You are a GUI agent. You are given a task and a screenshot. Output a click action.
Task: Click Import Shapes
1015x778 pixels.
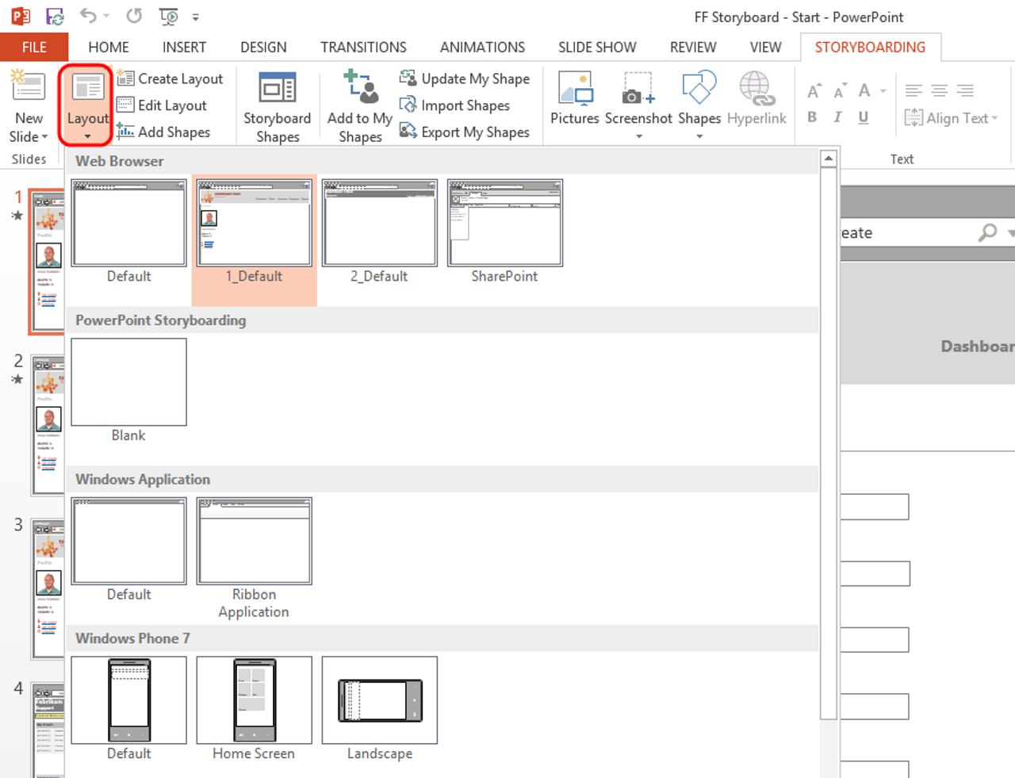click(x=454, y=105)
